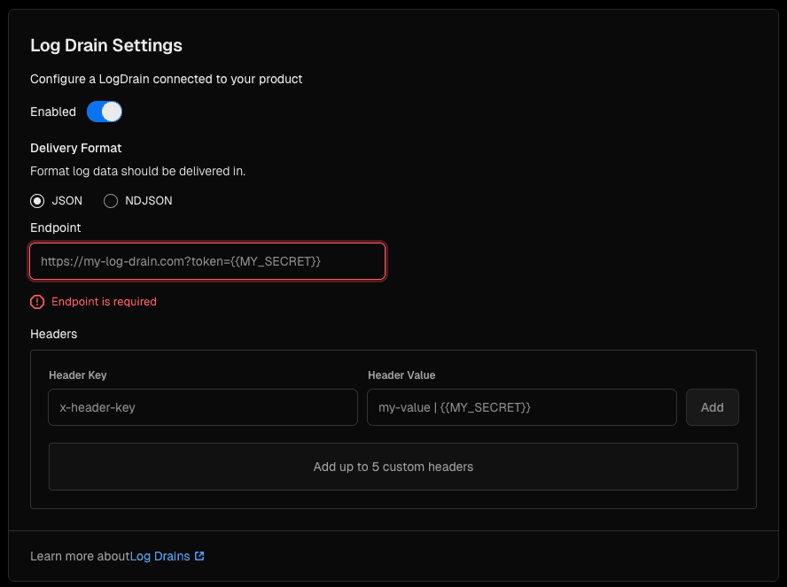Click the external link icon beside Log Drains

point(199,556)
